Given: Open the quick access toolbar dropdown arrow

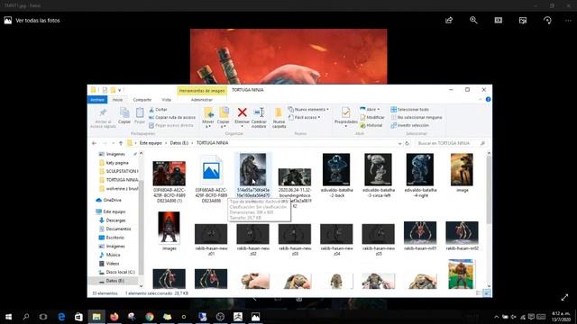Looking at the screenshot, I should [120, 90].
